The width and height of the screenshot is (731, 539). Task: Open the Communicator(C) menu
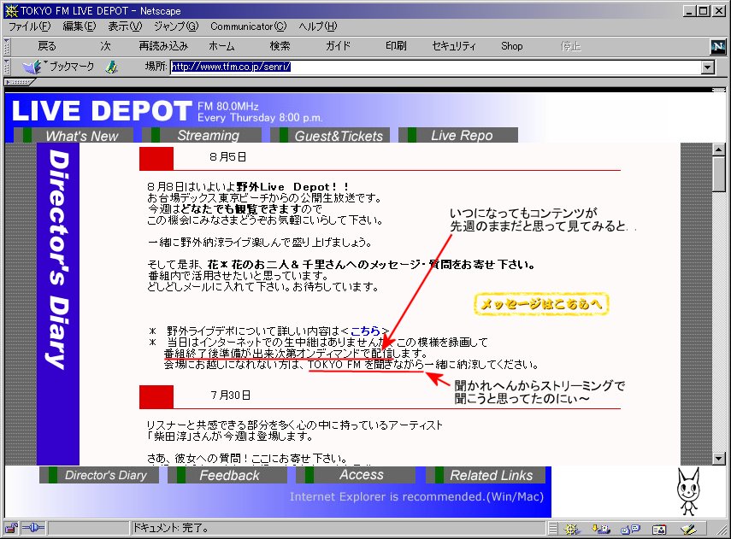point(249,26)
